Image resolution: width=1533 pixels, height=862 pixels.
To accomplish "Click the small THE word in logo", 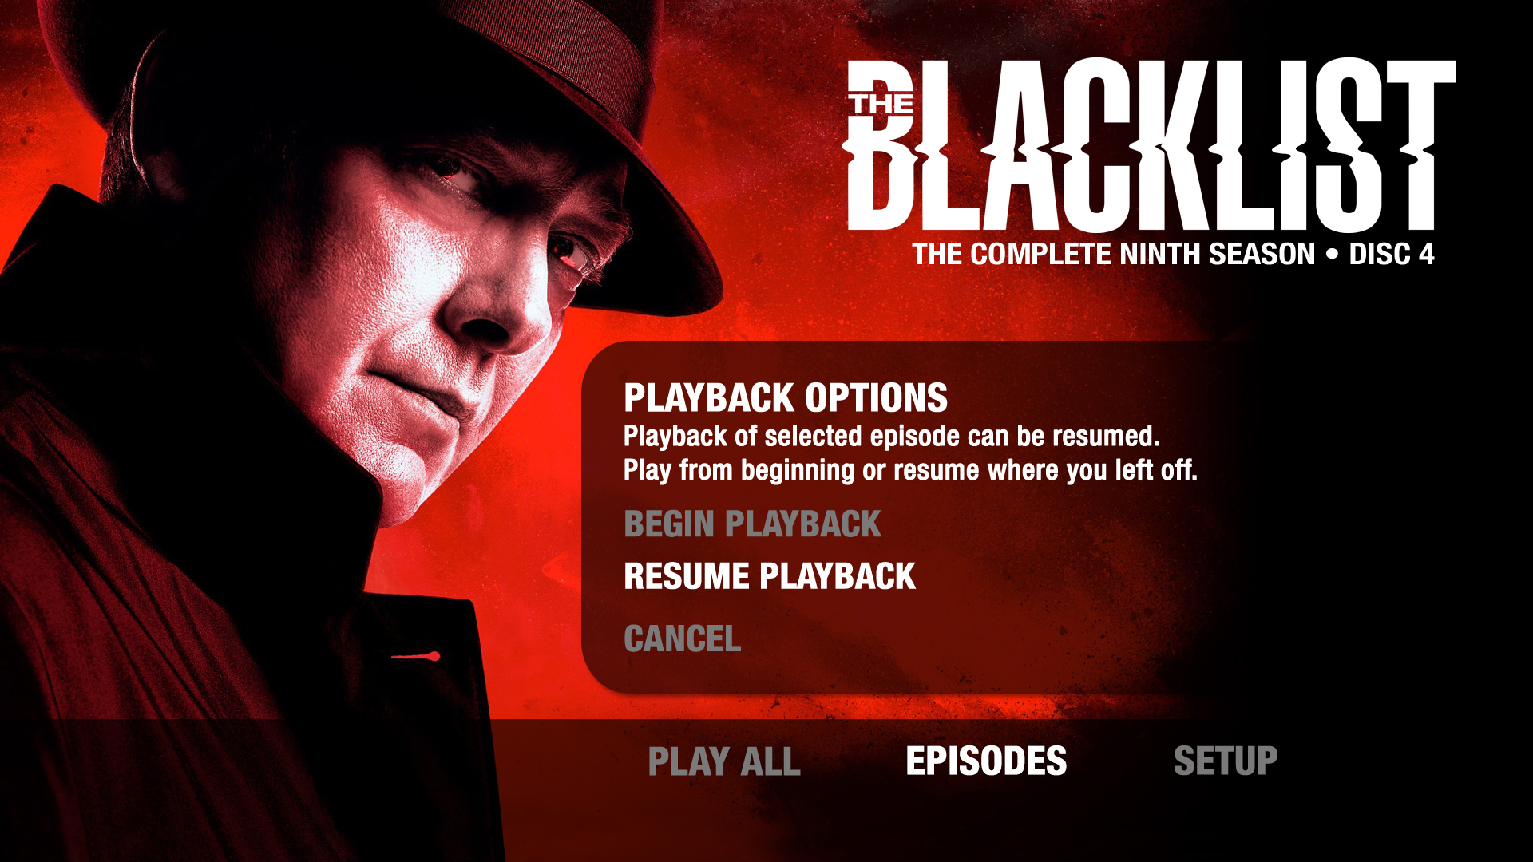I will pyautogui.click(x=881, y=105).
